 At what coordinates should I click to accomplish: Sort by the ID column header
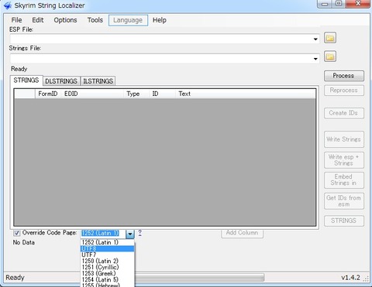pyautogui.click(x=163, y=94)
